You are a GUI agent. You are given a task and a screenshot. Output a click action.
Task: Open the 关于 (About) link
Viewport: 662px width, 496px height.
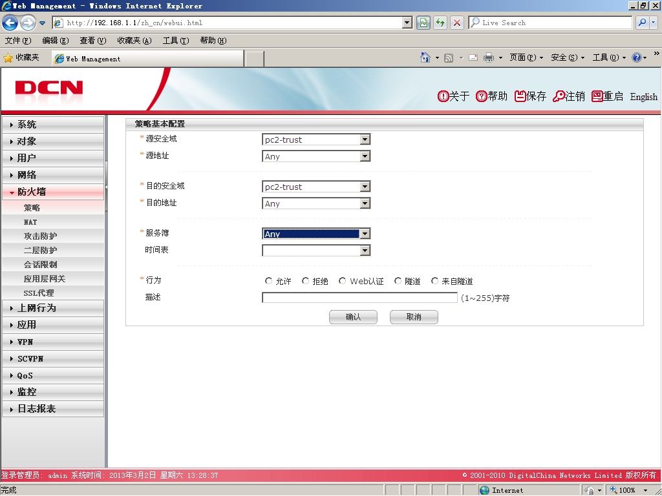[454, 96]
